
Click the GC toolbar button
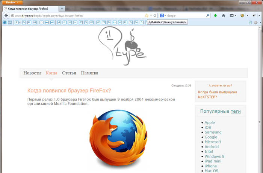[x=81, y=22]
